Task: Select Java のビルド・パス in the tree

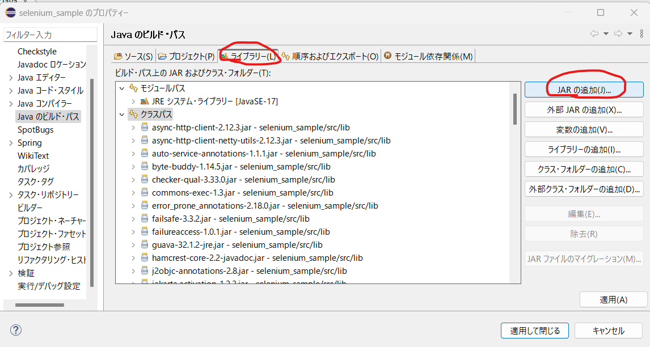Action: click(48, 117)
